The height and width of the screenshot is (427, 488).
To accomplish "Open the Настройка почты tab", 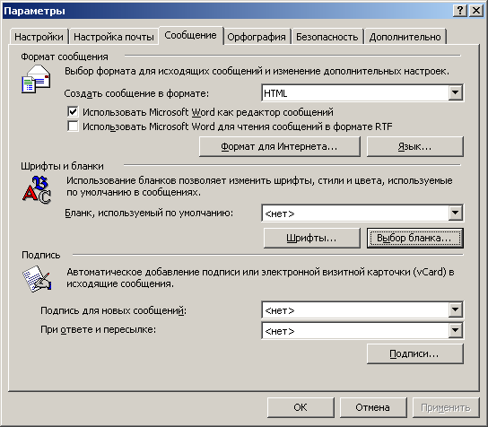I will pos(114,37).
